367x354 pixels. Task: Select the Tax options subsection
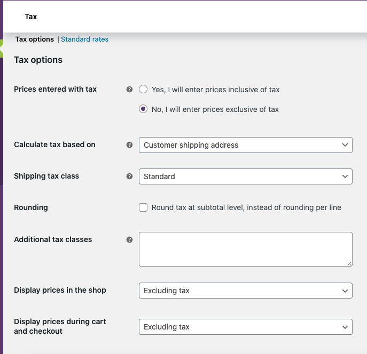(x=35, y=39)
